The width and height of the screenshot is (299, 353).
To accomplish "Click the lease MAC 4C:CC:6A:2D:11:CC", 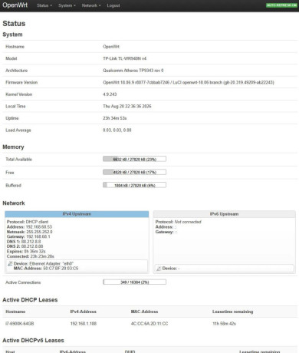I will (x=149, y=324).
